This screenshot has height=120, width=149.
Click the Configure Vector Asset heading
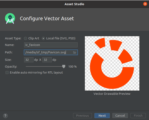pos(47,19)
